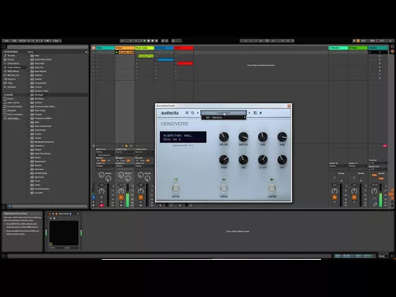This screenshot has height=297, width=396.
Task: Launch the blue clip in session view
Action: (166, 59)
